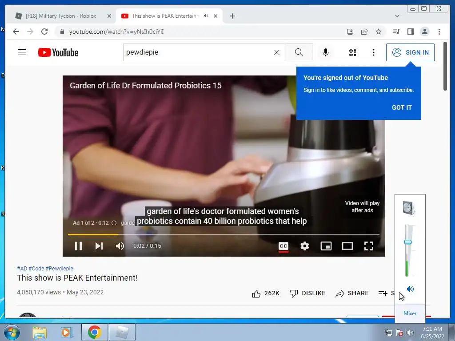This screenshot has width=455, height=341.
Task: Go to YouTube home via logo
Action: click(x=58, y=52)
